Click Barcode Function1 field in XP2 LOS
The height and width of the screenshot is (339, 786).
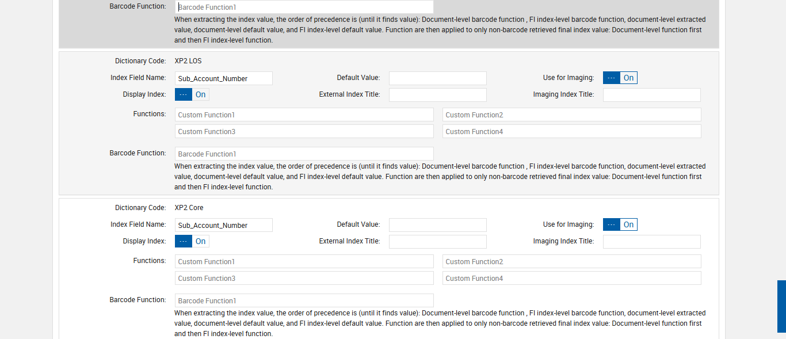pos(304,154)
